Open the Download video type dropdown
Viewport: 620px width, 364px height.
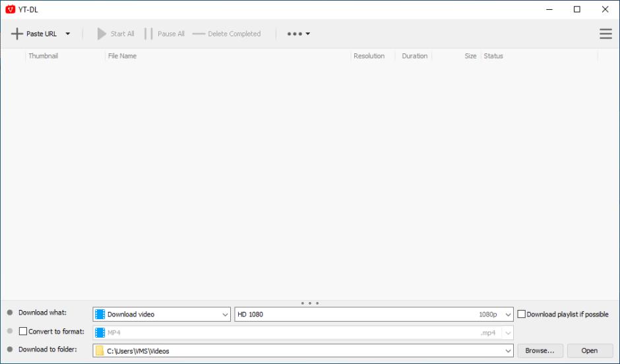162,314
